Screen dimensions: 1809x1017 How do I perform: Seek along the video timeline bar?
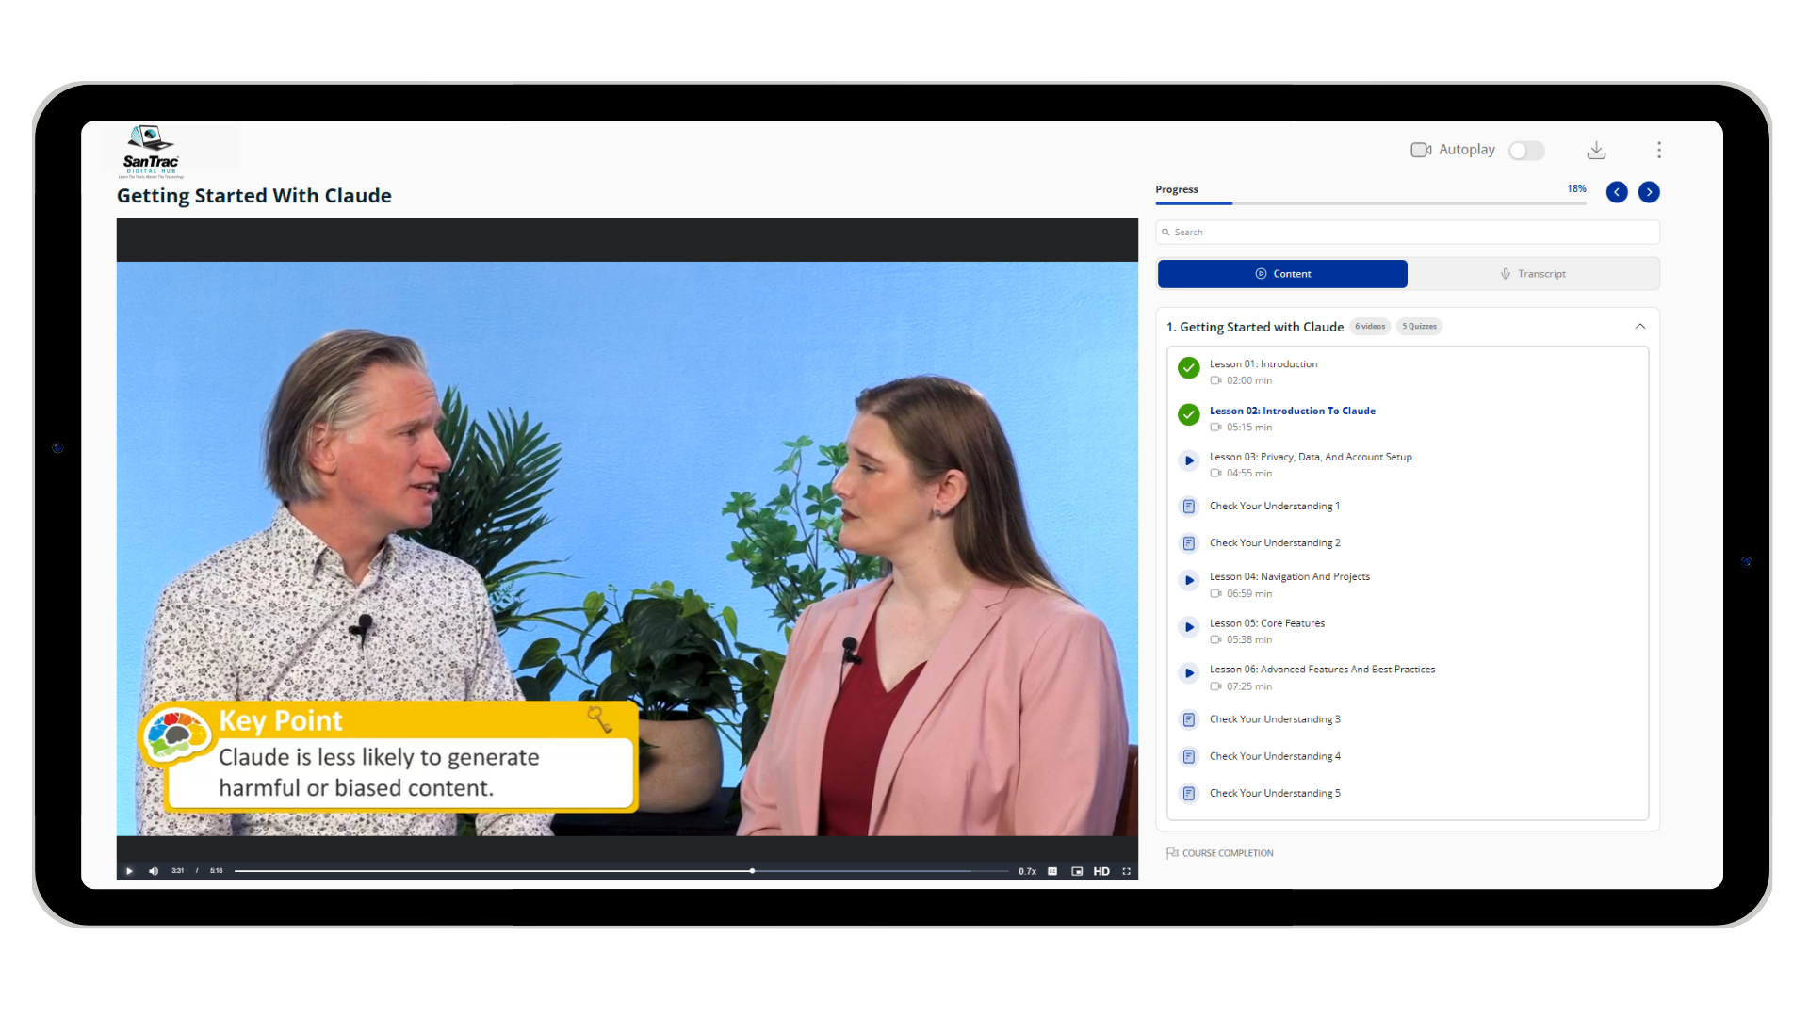pos(621,871)
